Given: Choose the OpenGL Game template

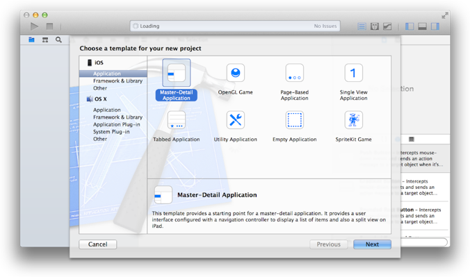Looking at the screenshot, I should coord(235,79).
